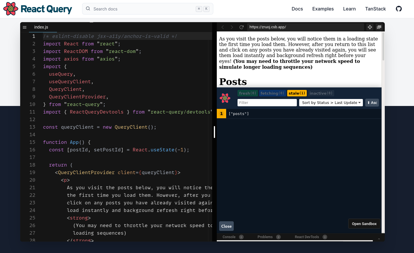Close the React Query devtools panel
Screen dimensions: 414x253
pos(226,226)
